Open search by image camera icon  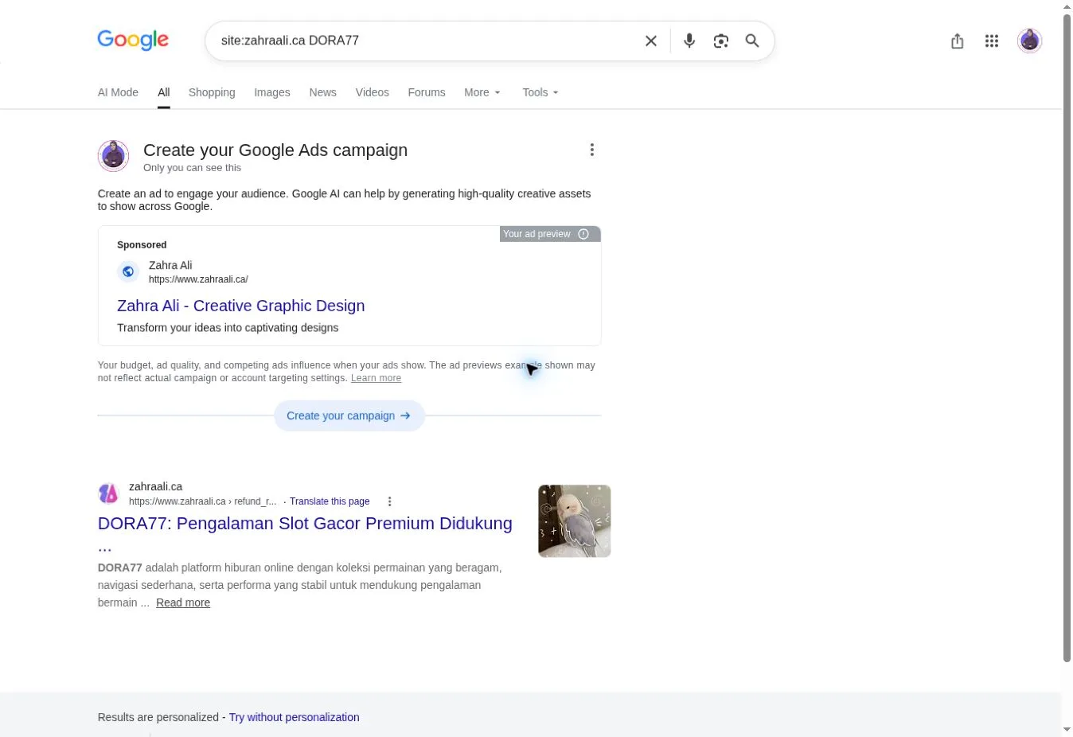[x=721, y=41]
